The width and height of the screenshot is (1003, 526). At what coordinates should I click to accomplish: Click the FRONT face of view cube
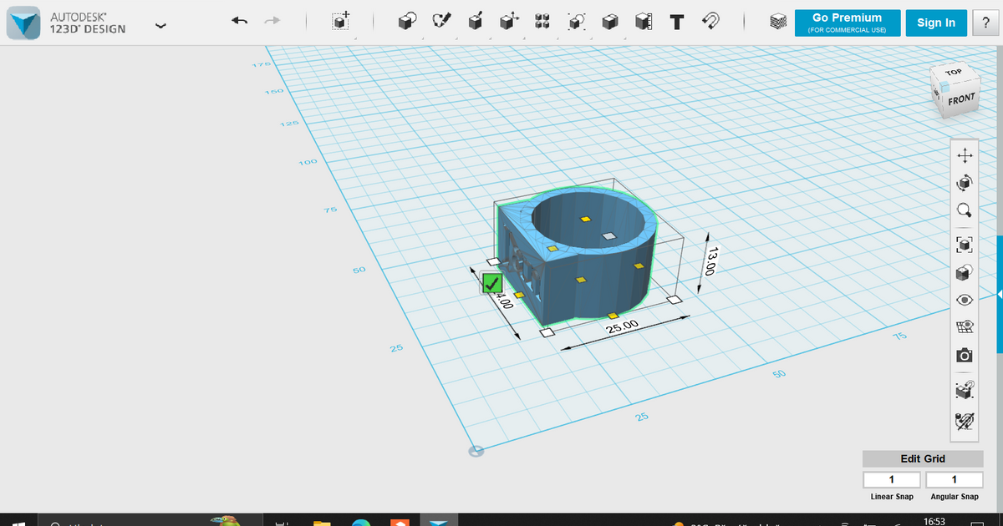[x=961, y=99]
